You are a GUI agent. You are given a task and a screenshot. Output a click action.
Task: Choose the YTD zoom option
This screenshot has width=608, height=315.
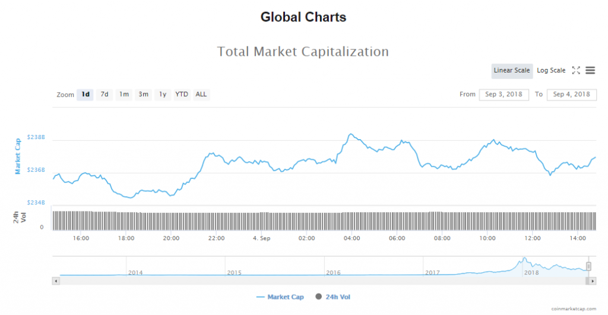click(182, 94)
